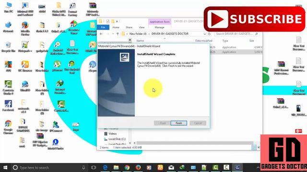
Task: Go up one folder level in Explorer
Action: point(118,34)
